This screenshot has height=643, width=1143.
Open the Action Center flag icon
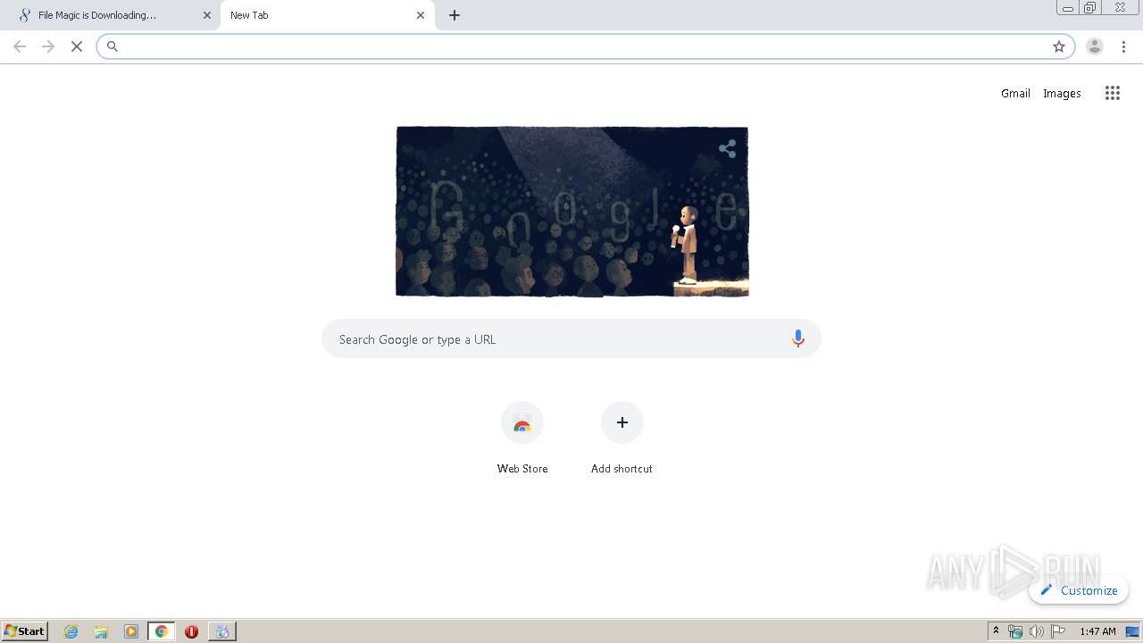[x=1058, y=631]
